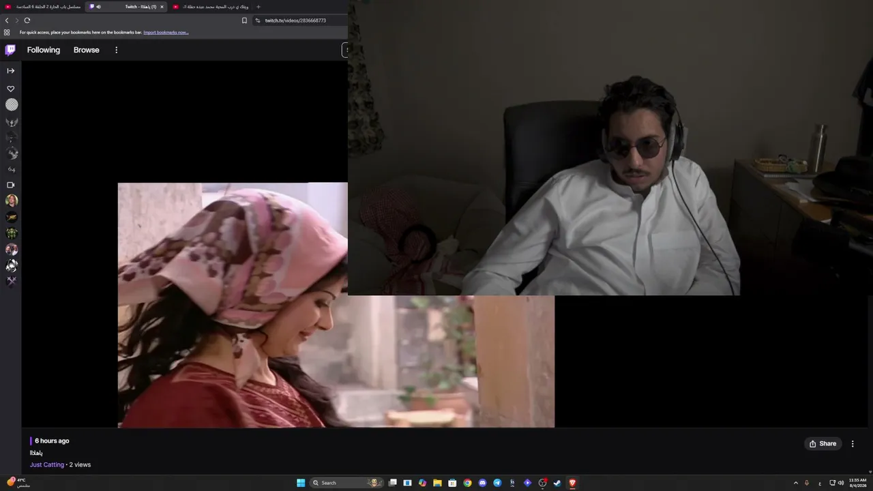Open followed channels heart icon in sidebar
The height and width of the screenshot is (491, 873).
(x=11, y=89)
